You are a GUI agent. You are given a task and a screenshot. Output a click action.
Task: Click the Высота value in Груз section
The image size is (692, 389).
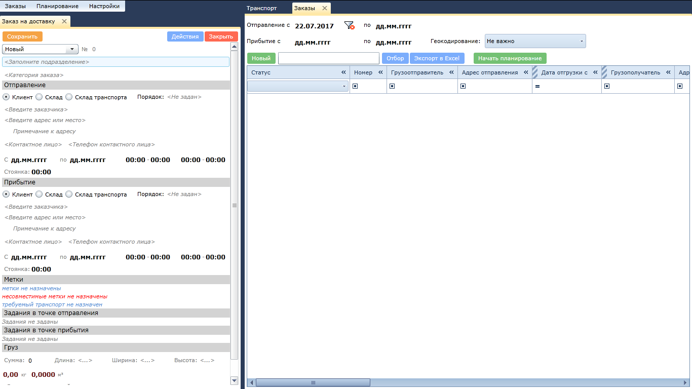[207, 360]
